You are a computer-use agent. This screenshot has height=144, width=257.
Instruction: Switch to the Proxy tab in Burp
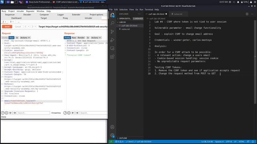click(x=65, y=18)
